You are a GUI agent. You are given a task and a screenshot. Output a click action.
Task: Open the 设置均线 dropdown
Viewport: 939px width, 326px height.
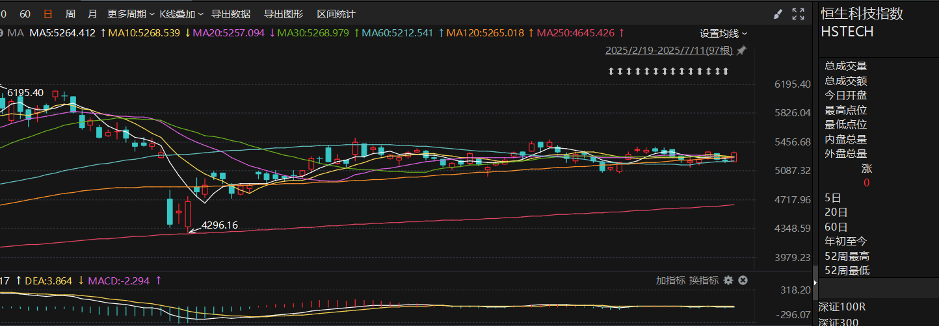tap(723, 33)
